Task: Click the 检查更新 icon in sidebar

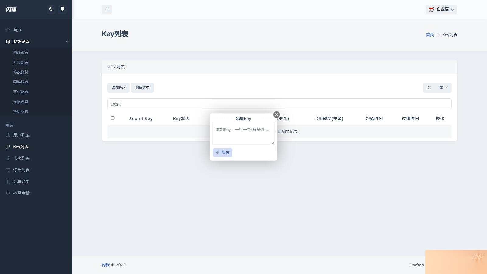Action: click(8, 193)
